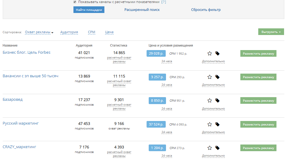Image resolution: width=288 pixels, height=159 pixels.
Task: Click Разместить рекламу for Базаровед
Action: 258,100
